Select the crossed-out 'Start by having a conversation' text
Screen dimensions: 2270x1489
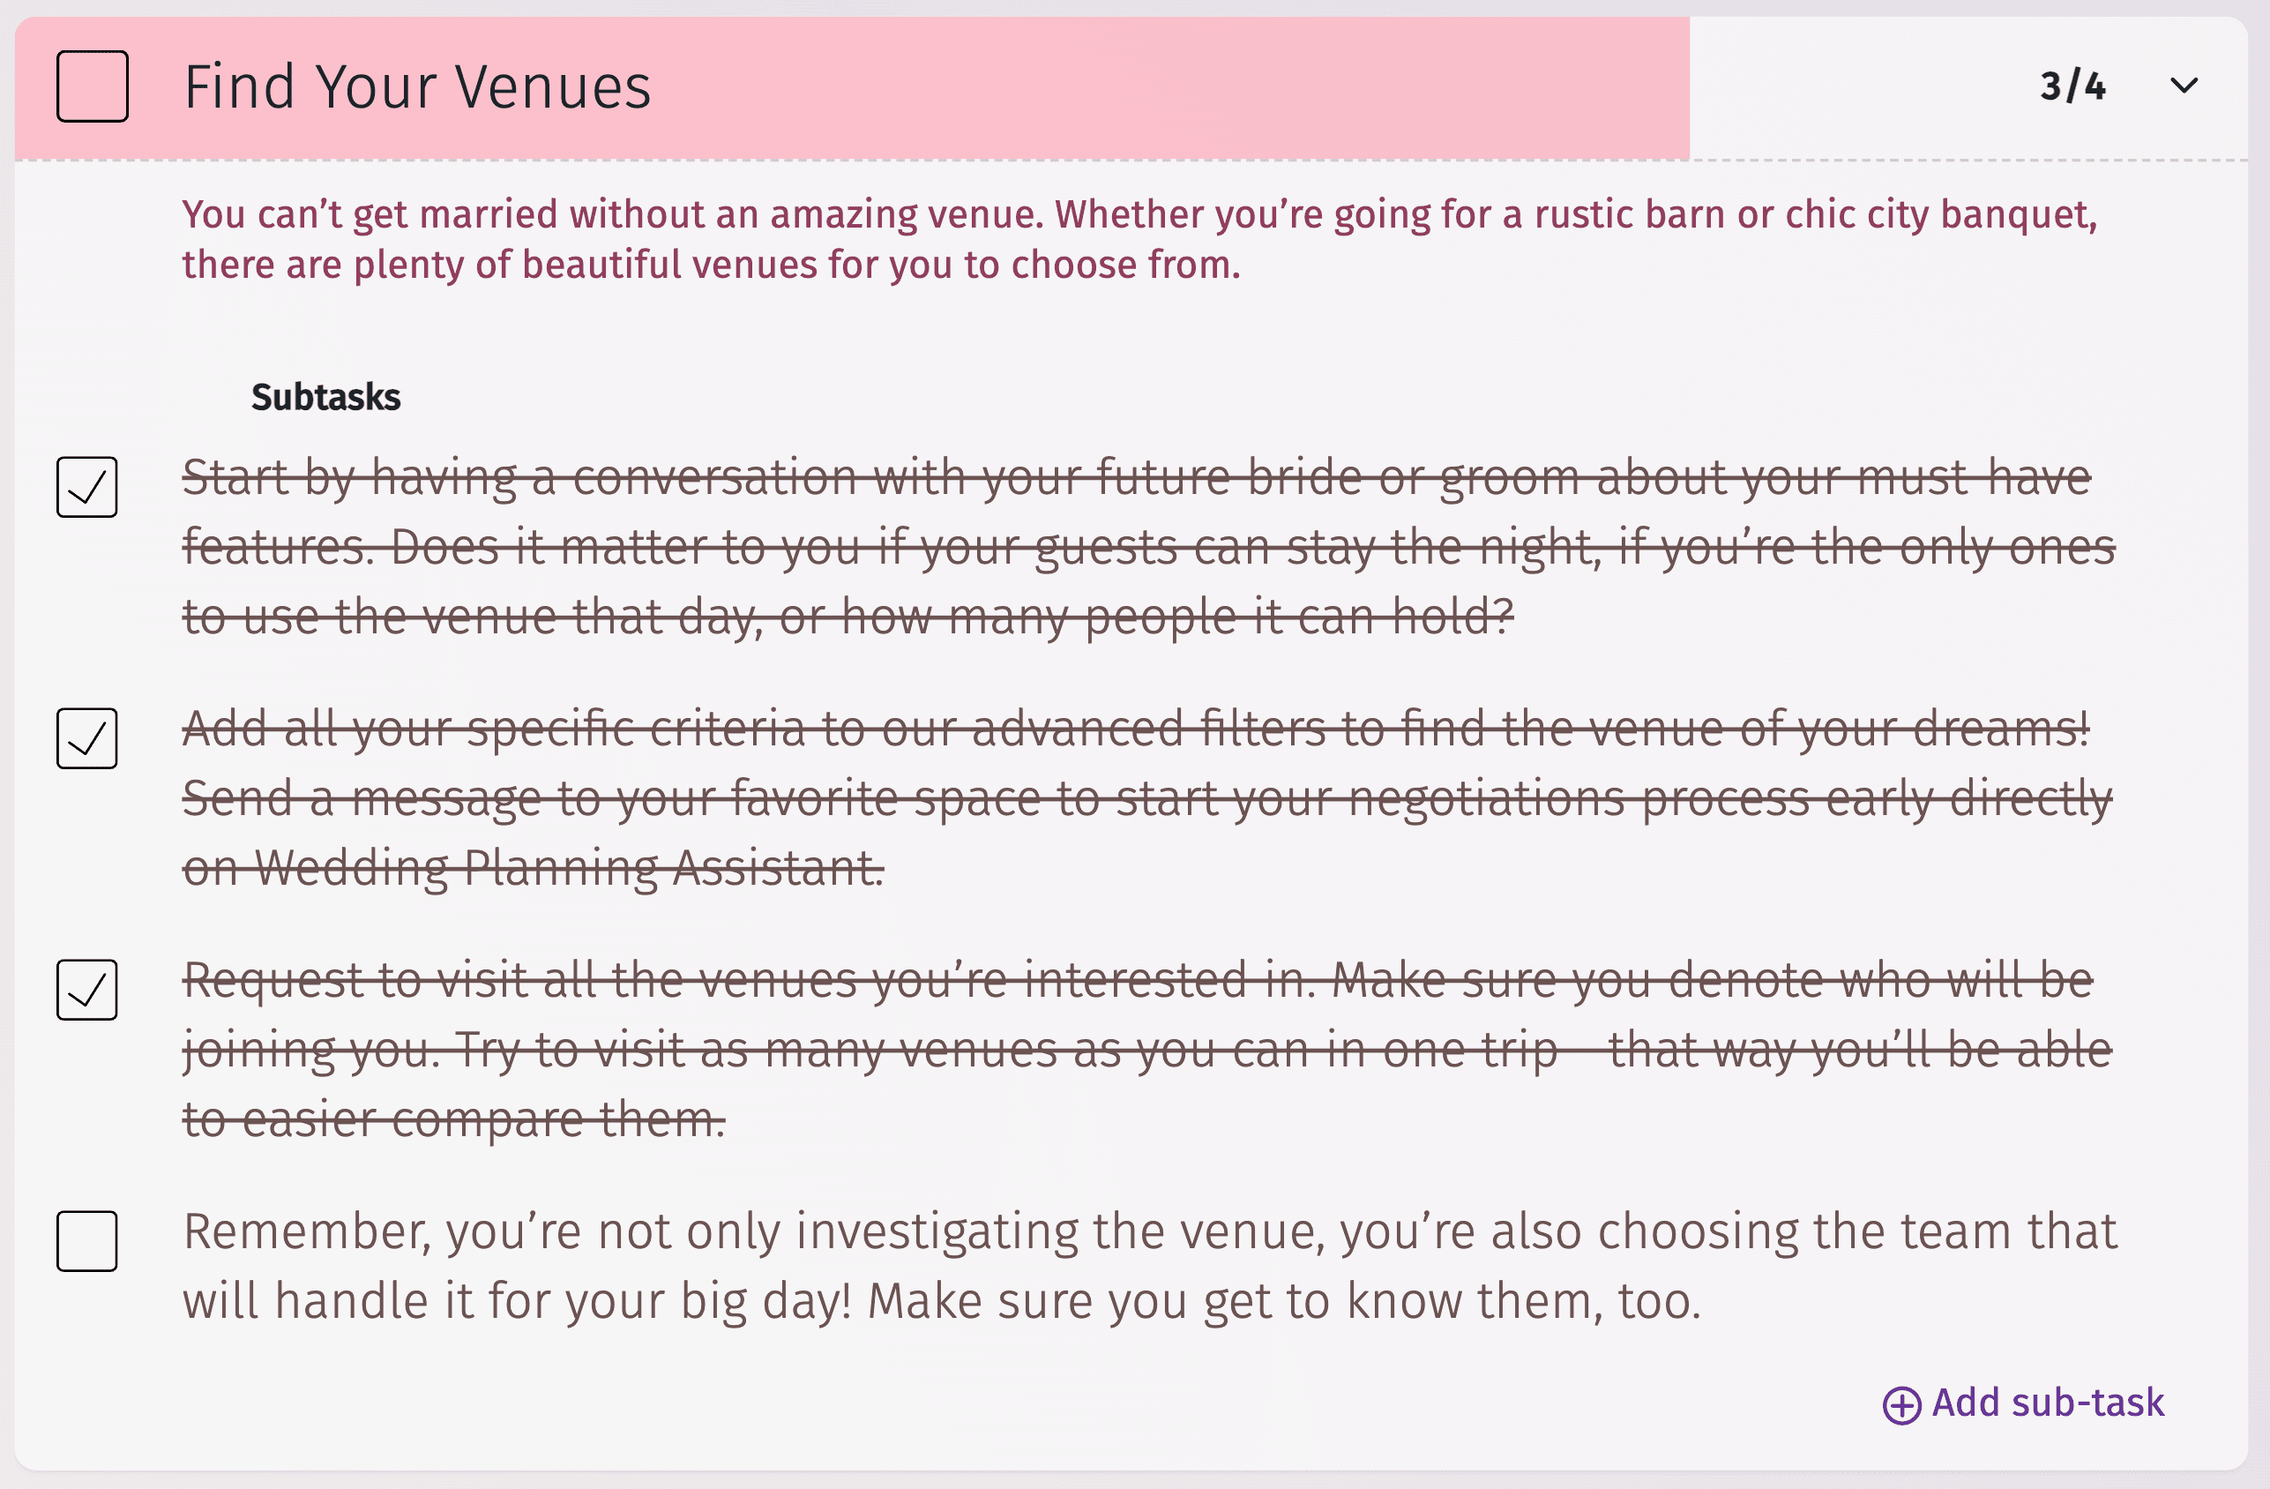(x=1135, y=547)
